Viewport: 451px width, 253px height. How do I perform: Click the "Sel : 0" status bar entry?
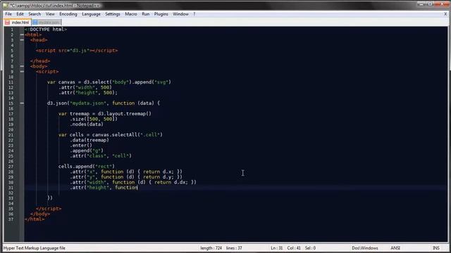[x=310, y=248]
